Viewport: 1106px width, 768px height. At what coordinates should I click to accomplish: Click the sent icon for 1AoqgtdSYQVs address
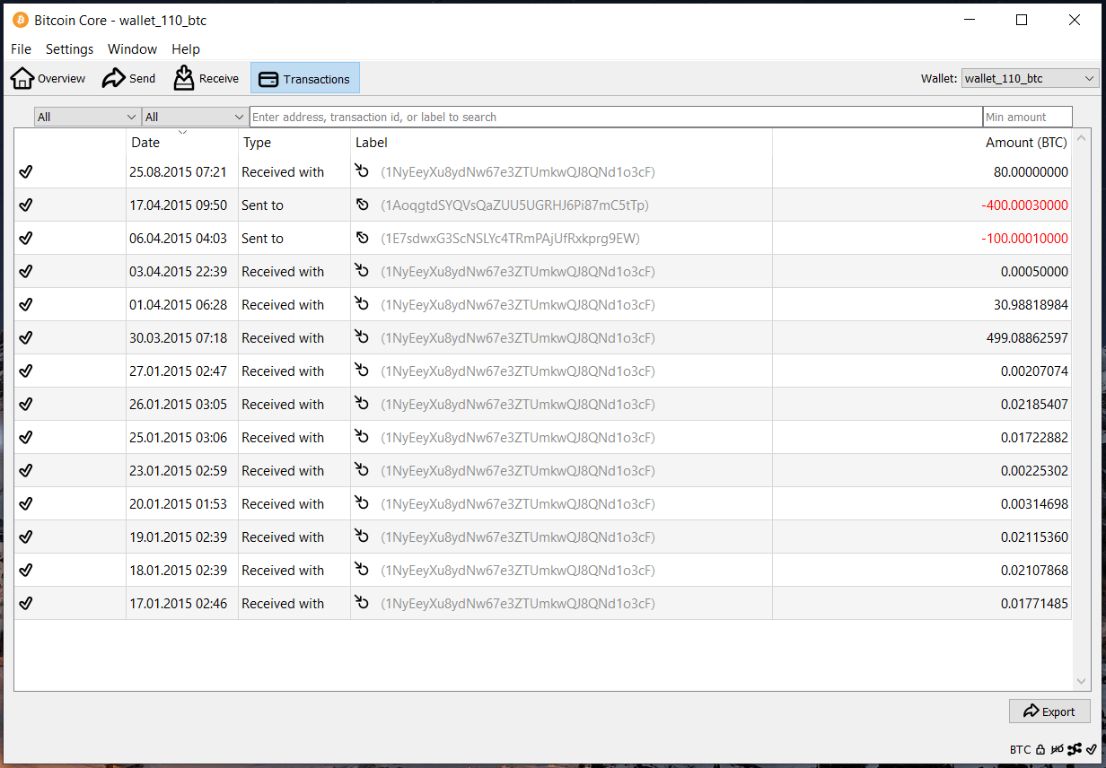pos(362,205)
